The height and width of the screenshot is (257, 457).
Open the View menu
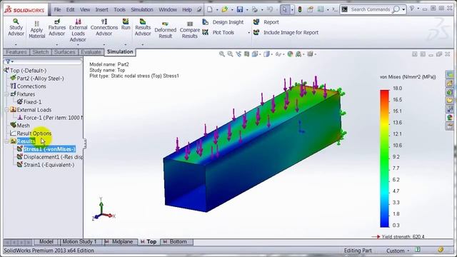[x=85, y=9]
